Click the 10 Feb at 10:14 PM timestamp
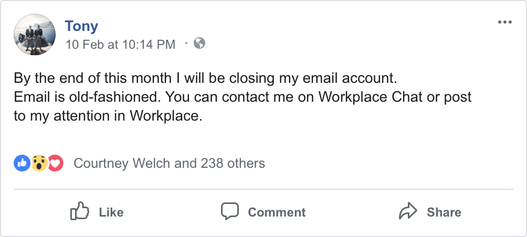This screenshot has height=237, width=527. (x=120, y=45)
